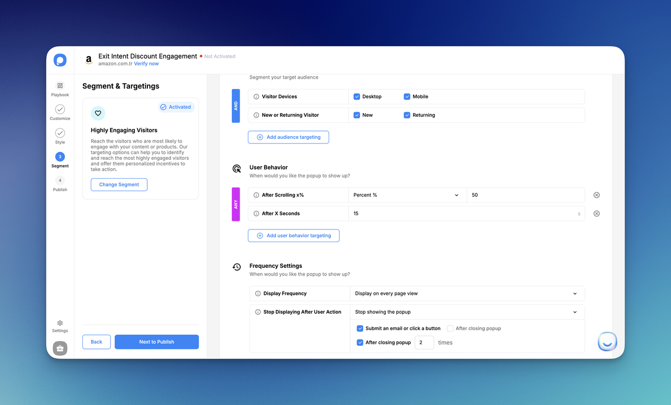Disable the New visitor checkbox
Viewport: 671px width, 405px height.
pyautogui.click(x=358, y=115)
